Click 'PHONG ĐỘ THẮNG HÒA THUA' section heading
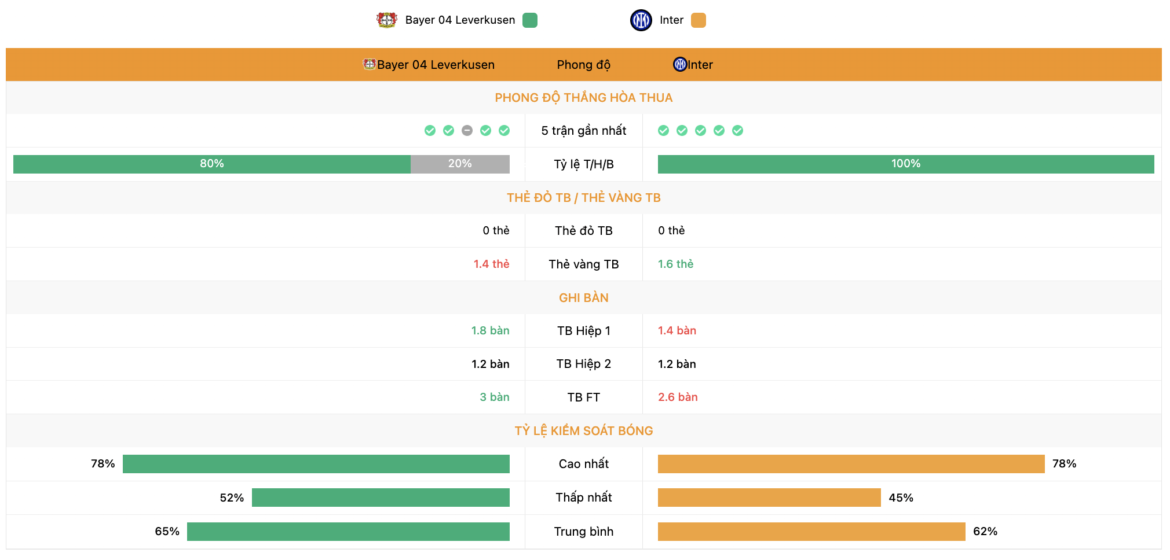The height and width of the screenshot is (560, 1170). point(584,98)
